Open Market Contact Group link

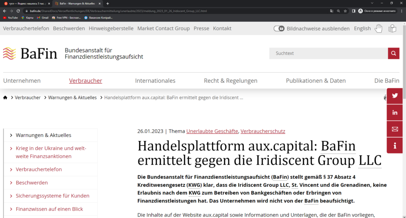click(x=163, y=28)
